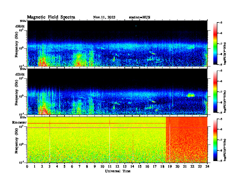This screenshot has height=191, width=247.
Task: Click hour 24 on the time axis
Action: pyautogui.click(x=207, y=166)
